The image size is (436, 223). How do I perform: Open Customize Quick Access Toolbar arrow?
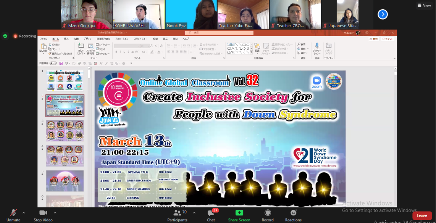click(x=131, y=63)
